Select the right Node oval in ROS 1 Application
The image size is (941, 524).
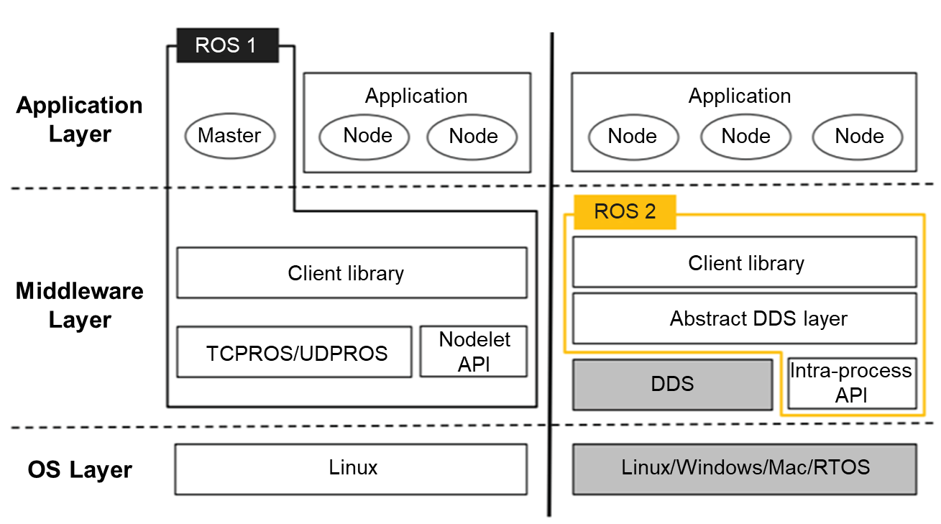pos(473,137)
